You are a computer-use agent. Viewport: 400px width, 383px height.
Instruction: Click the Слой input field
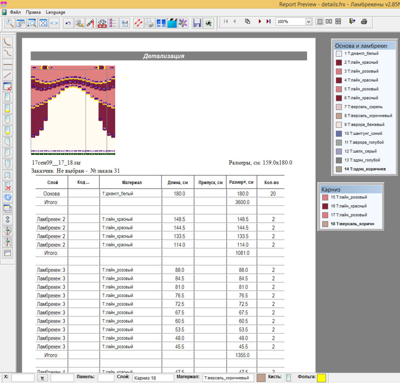coord(153,378)
